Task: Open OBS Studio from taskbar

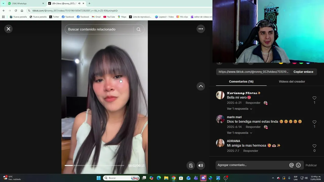Action: click(226, 178)
